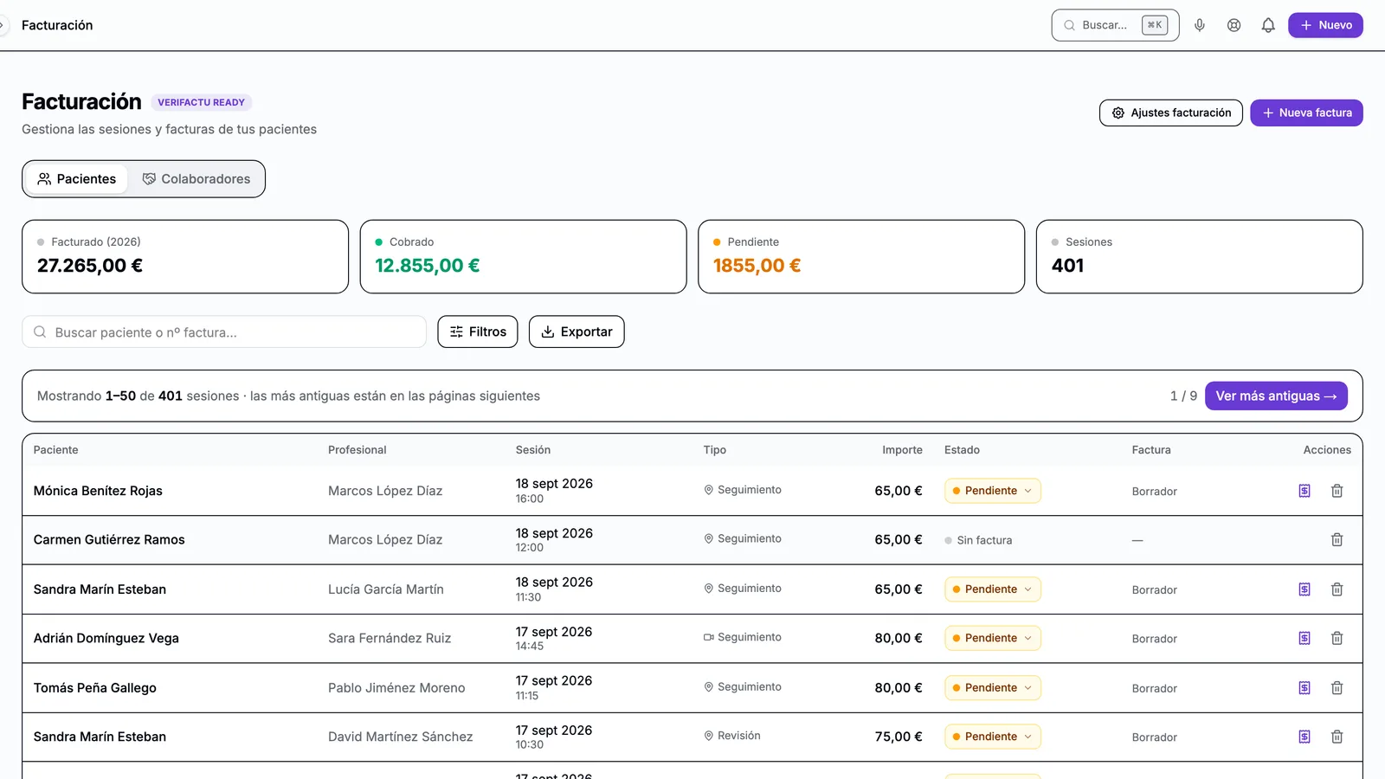Delete session of Mónica Benítez Rojas
Image resolution: width=1385 pixels, height=779 pixels.
[1337, 491]
